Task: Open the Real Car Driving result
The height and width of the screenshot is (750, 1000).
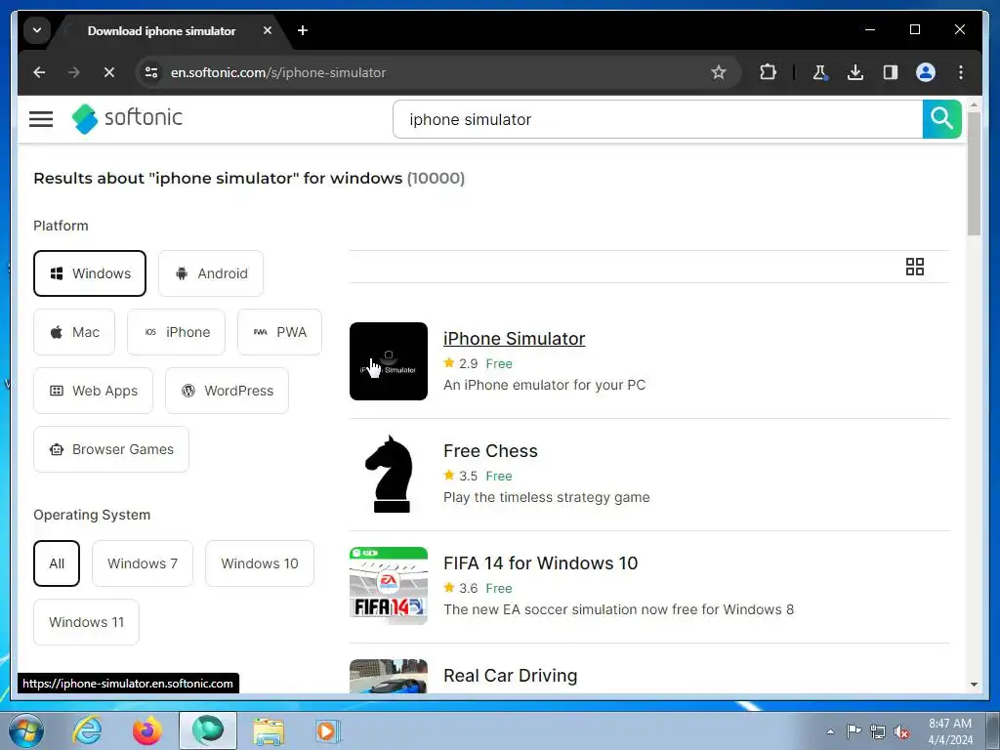Action: pos(510,676)
